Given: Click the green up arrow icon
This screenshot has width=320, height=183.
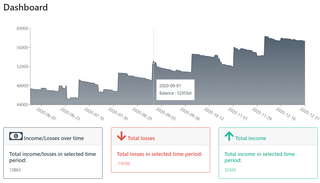Looking at the screenshot, I should [x=229, y=136].
